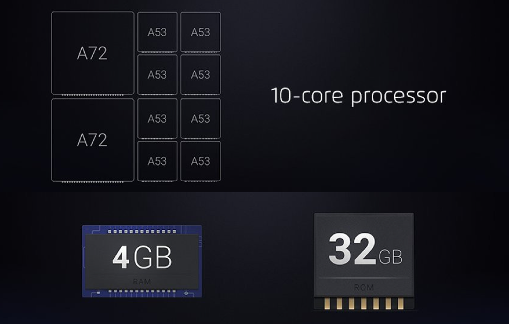Click the 32GB ROM chip
The height and width of the screenshot is (324, 509).
pyautogui.click(x=364, y=258)
